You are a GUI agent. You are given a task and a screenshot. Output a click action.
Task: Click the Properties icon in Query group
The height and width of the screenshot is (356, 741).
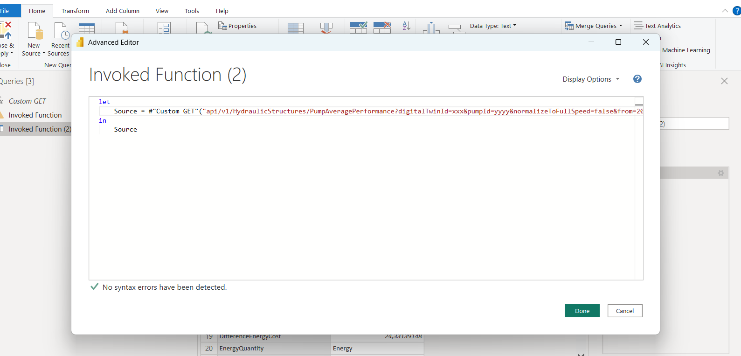222,26
